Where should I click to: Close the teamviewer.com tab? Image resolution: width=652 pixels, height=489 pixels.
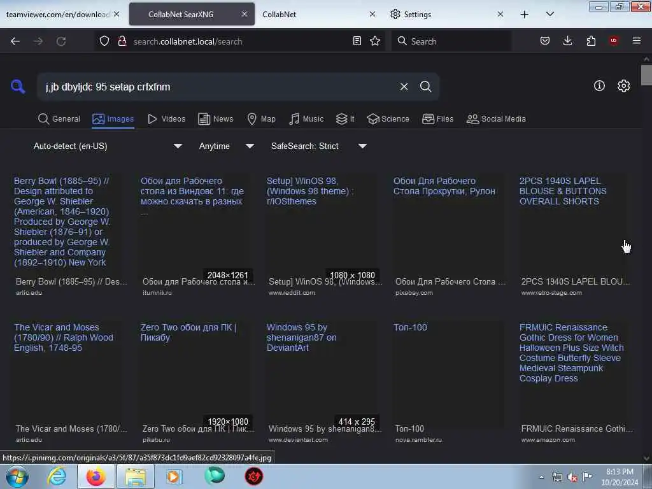click(x=117, y=14)
